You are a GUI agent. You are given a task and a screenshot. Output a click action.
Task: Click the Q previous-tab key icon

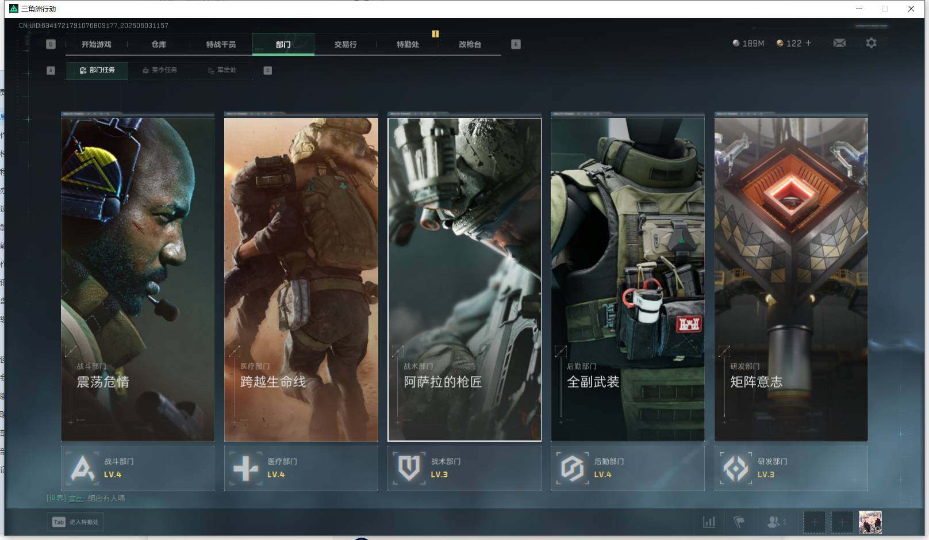point(51,44)
